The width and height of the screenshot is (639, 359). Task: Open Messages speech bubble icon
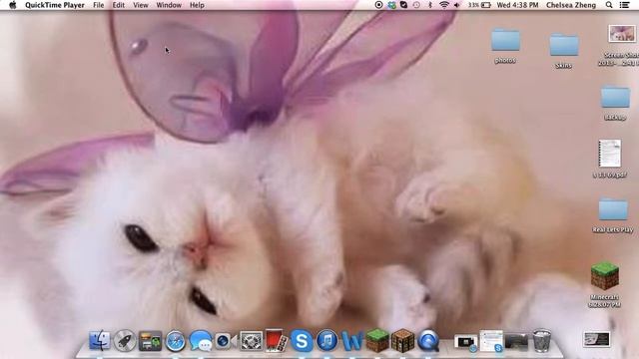(x=201, y=341)
